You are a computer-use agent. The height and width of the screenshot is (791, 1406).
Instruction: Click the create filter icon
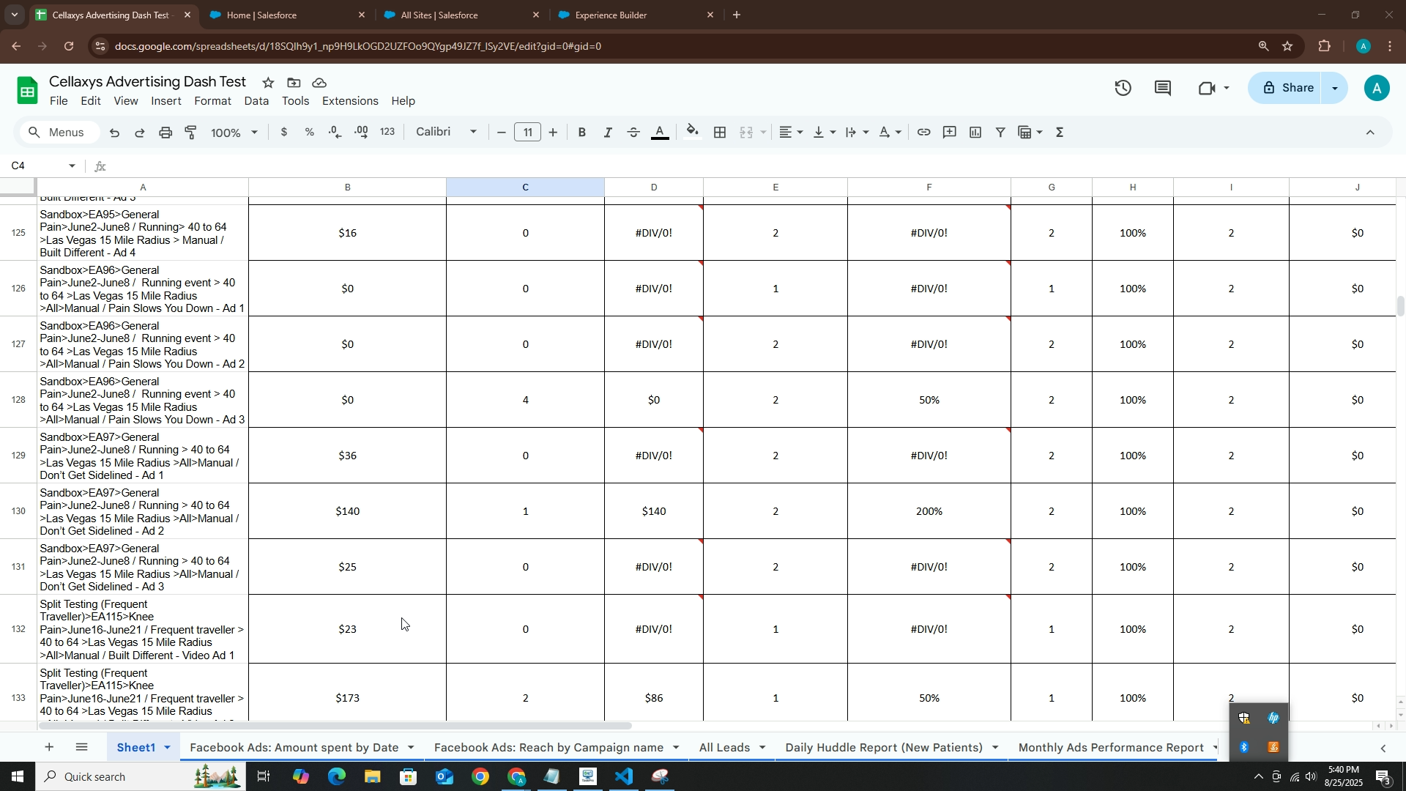click(1000, 133)
